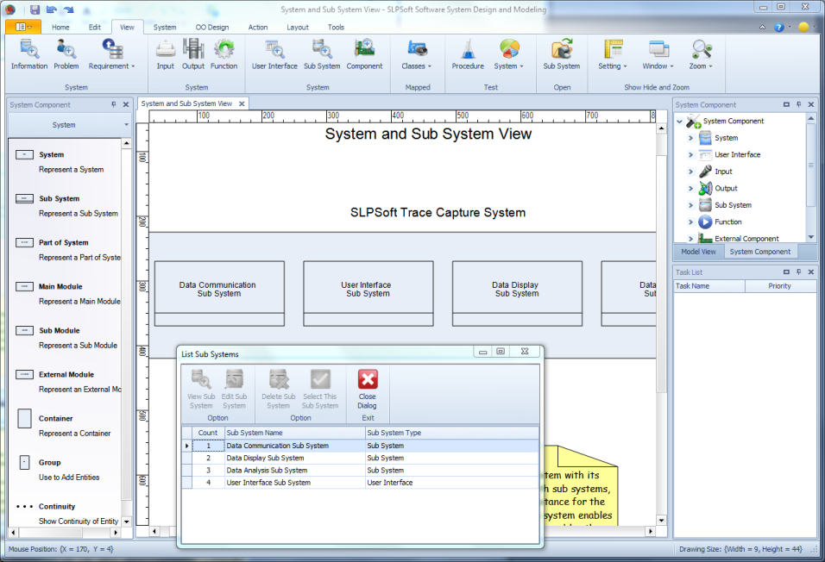Expand the Window dropdown
This screenshot has width=825, height=562.
point(658,54)
